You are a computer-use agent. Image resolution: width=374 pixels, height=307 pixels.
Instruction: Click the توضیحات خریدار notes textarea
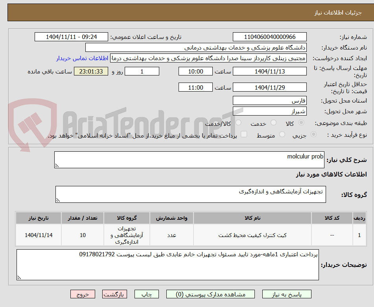(x=168, y=265)
